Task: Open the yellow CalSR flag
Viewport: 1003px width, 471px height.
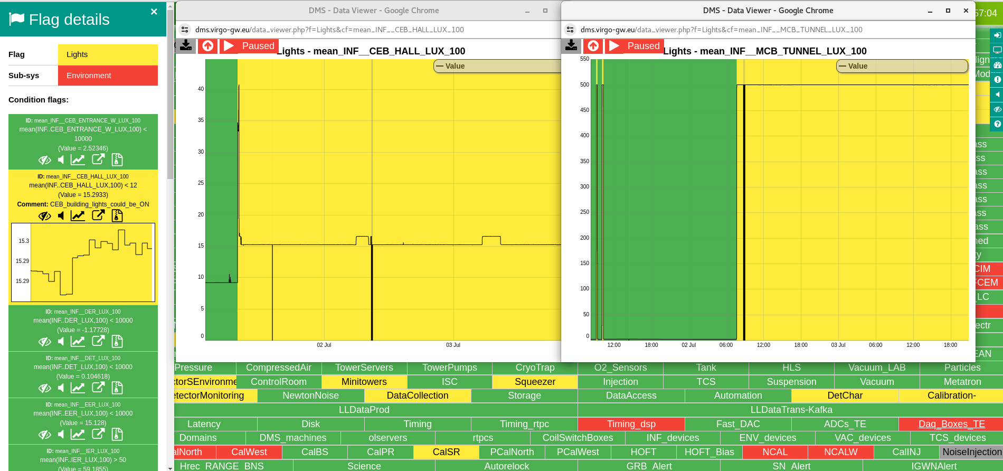Action: [446, 452]
